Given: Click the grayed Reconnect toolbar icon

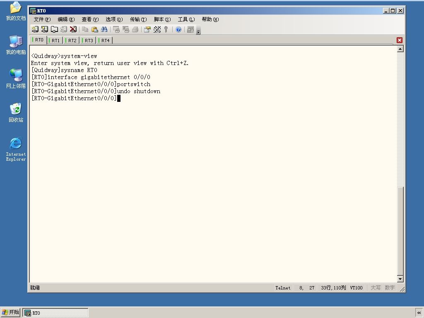Looking at the screenshot, I should 64,29.
